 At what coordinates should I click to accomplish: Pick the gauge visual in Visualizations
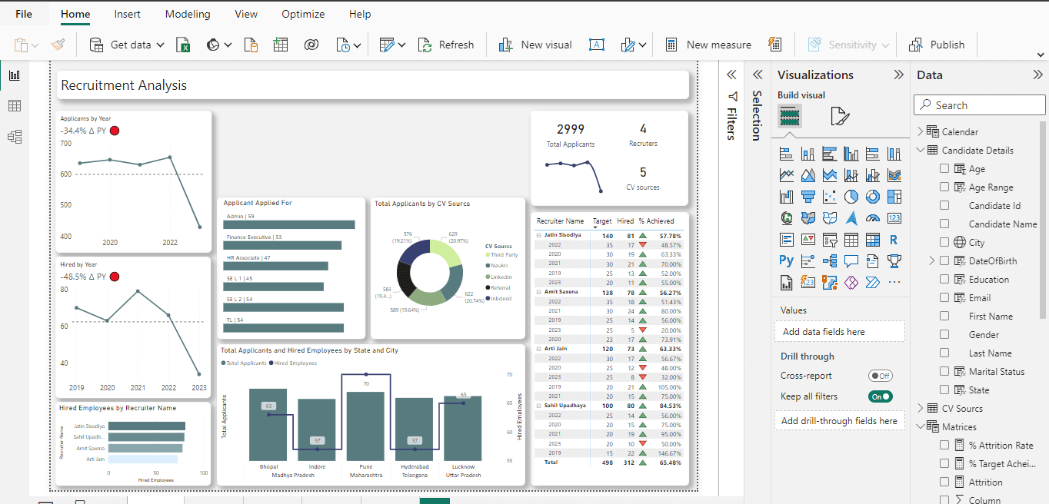[x=872, y=218]
